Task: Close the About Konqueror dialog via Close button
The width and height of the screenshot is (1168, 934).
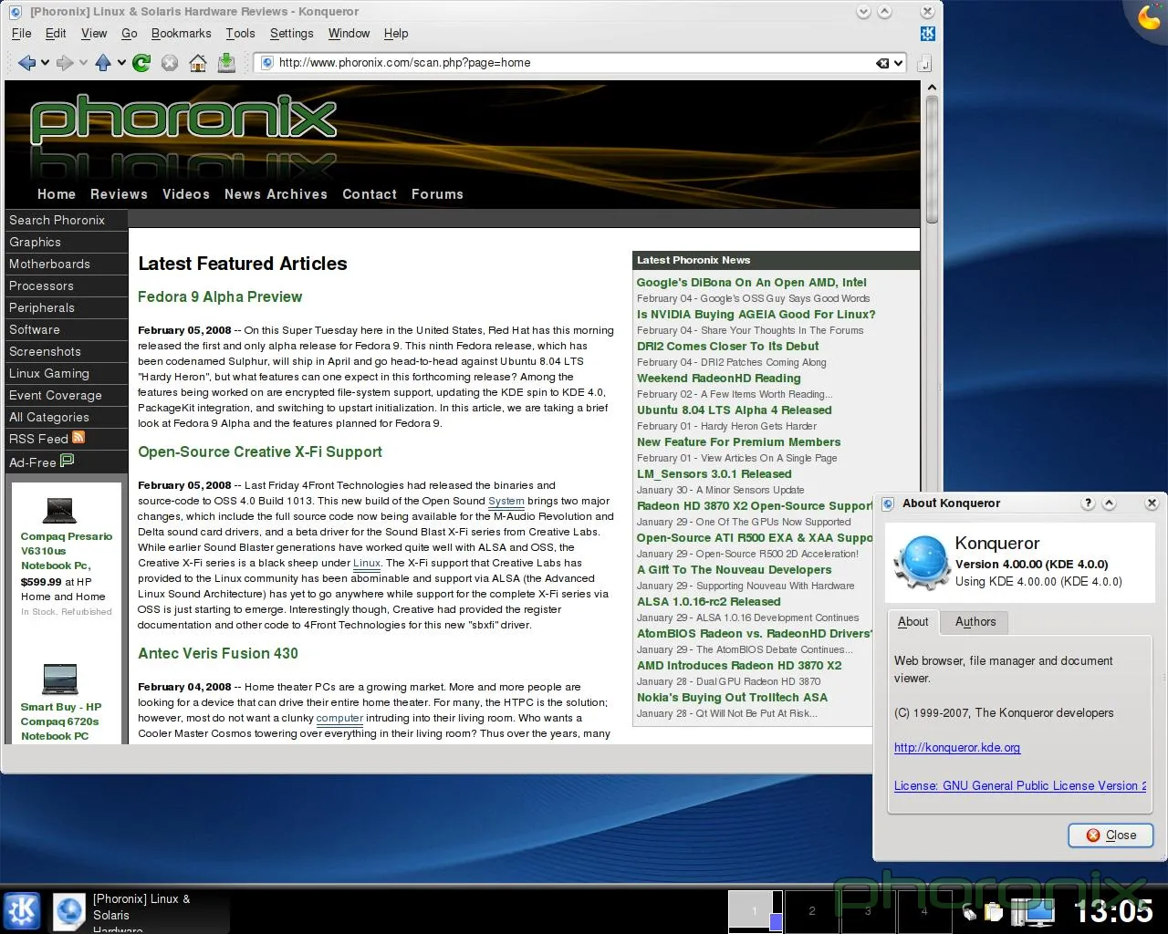Action: [1111, 835]
